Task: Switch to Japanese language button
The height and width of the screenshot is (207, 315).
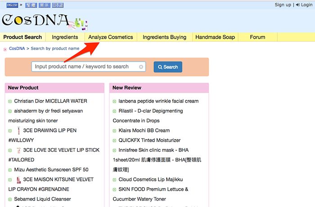Action: (58, 5)
